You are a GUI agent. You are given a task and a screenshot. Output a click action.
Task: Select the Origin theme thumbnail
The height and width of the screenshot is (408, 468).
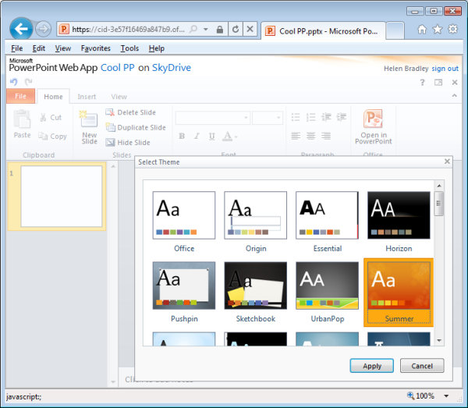(256, 215)
